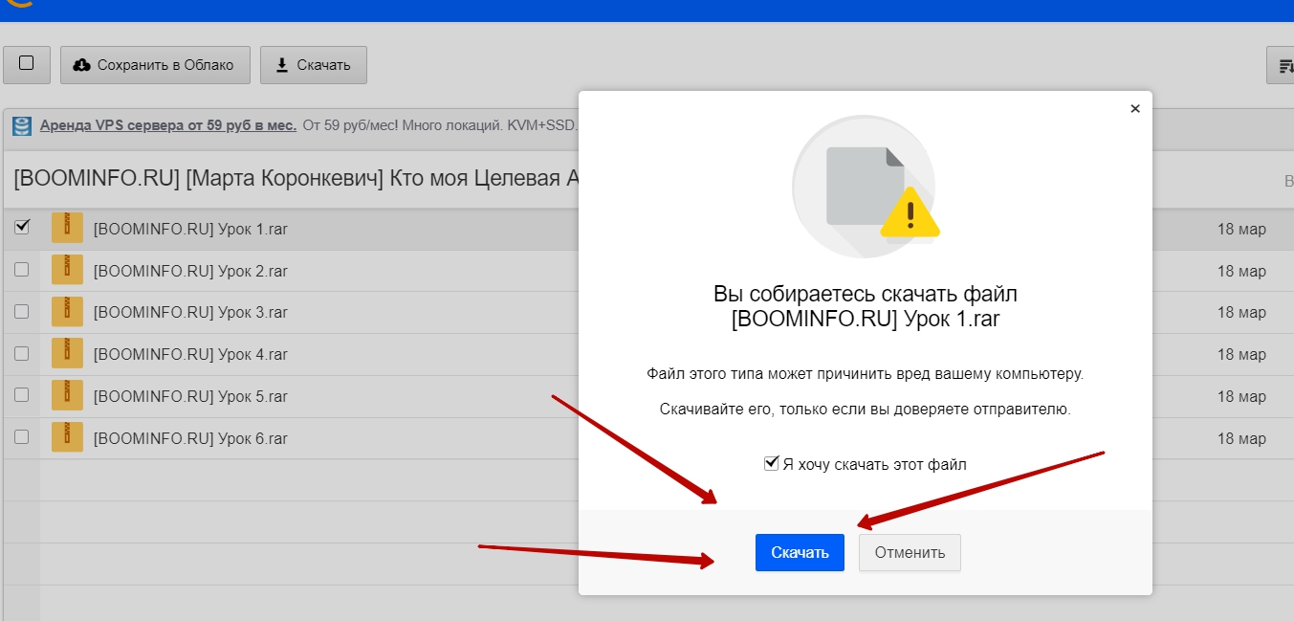Select file name '[BOOMINFO.RU] Урок 1.rar' in the list

pyautogui.click(x=190, y=229)
